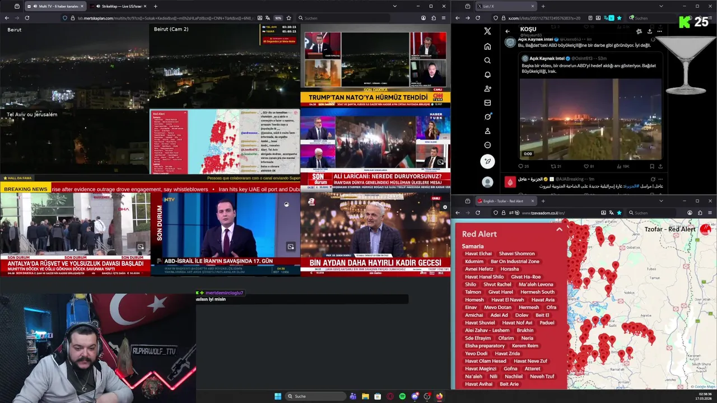Toggle fullscreen icon on DHA Antalya stream
The width and height of the screenshot is (717, 403).
click(x=141, y=247)
